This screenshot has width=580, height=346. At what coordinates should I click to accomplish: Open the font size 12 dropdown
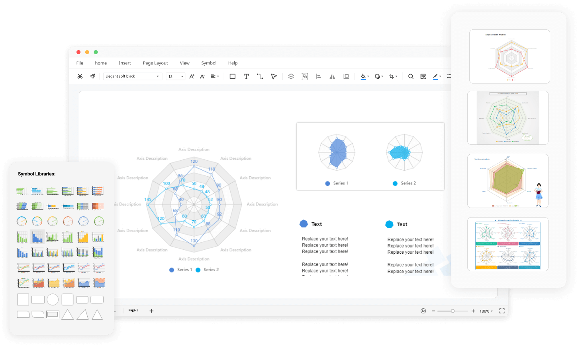click(x=176, y=76)
